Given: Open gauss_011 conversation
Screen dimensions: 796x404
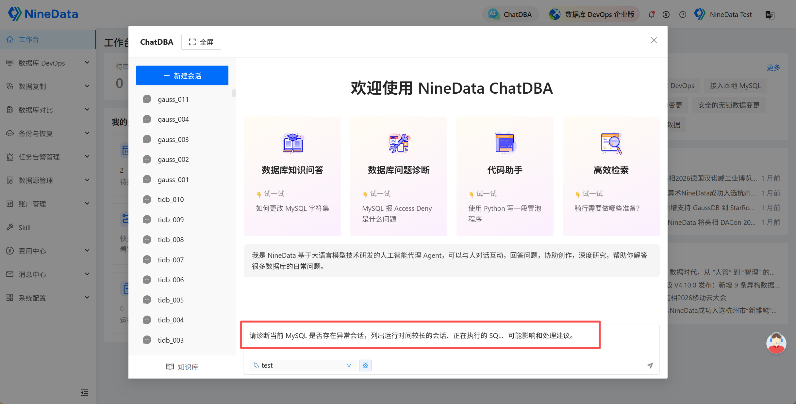Looking at the screenshot, I should pos(182,99).
